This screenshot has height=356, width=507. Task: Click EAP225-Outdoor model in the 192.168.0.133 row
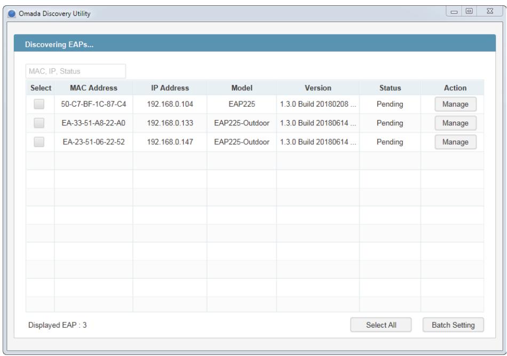pyautogui.click(x=242, y=123)
